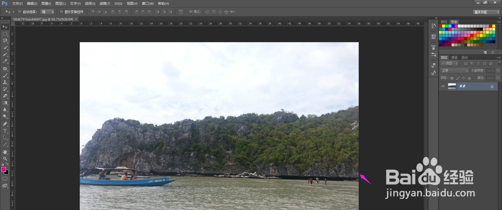Image resolution: width=502 pixels, height=210 pixels.
Task: Click the delete swatch trash icon
Action: click(x=493, y=52)
